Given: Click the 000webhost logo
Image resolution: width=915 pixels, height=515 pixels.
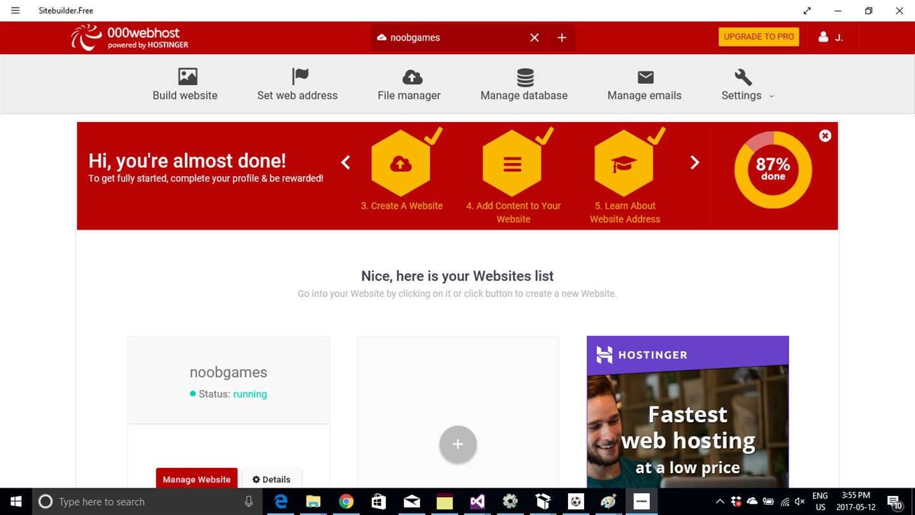Looking at the screenshot, I should 130,38.
